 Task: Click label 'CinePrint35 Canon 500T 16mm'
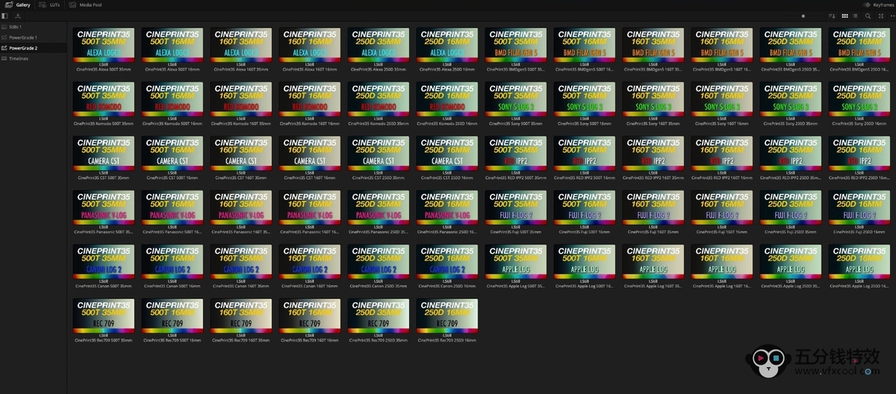[x=172, y=286]
